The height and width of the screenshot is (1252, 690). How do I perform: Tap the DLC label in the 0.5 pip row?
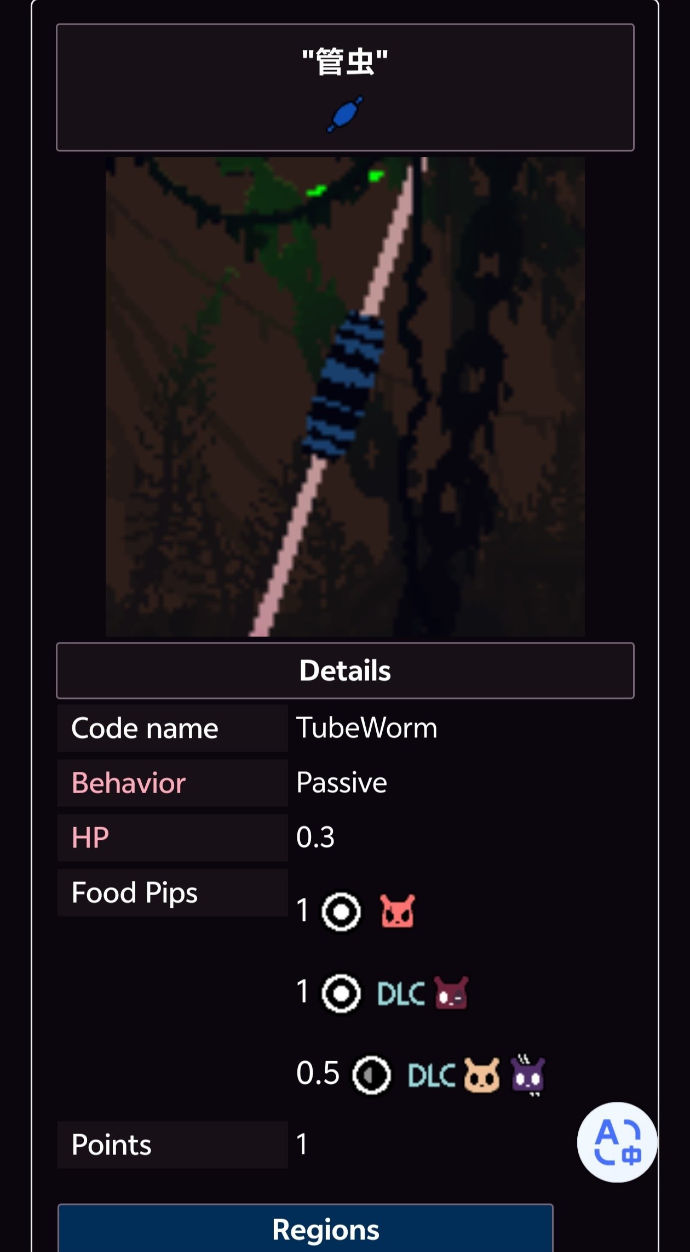tap(432, 1075)
